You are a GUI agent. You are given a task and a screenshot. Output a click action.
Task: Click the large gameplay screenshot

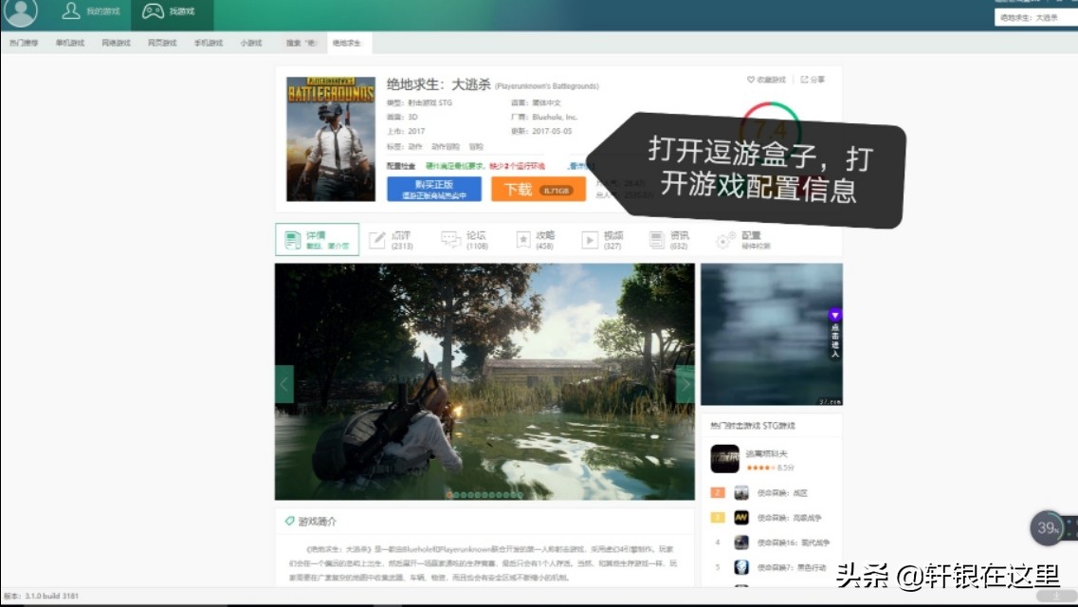pos(484,381)
